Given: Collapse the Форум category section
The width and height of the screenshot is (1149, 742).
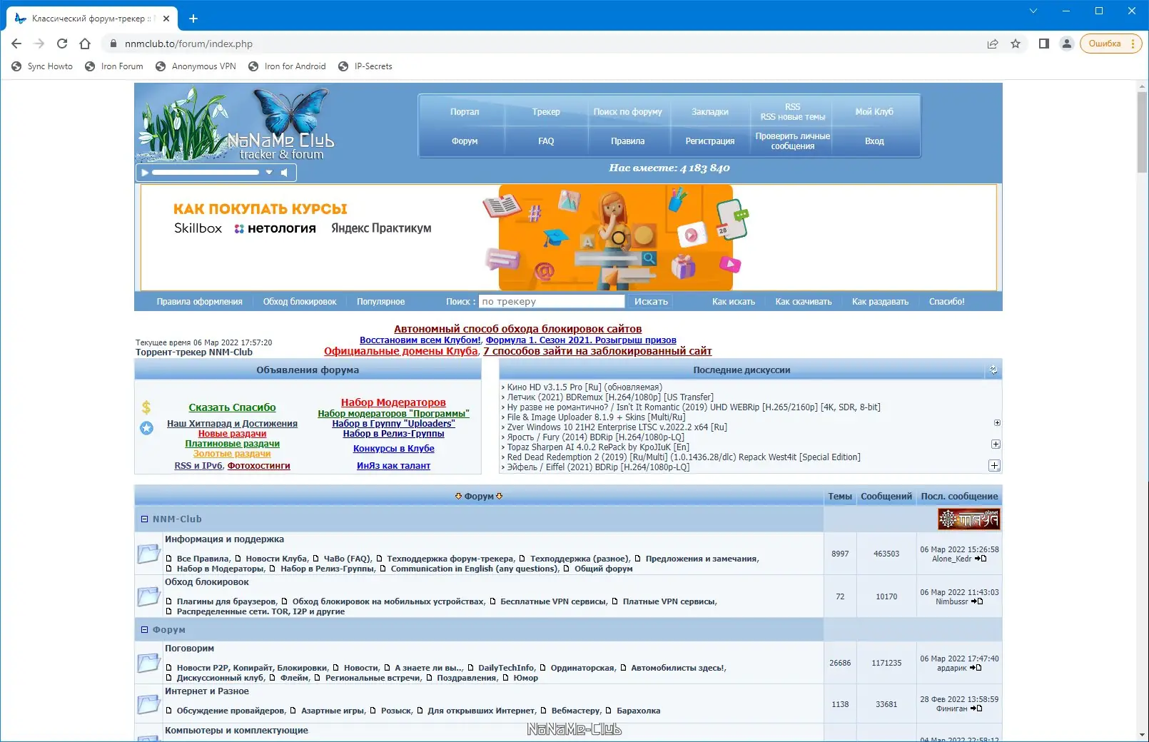Looking at the screenshot, I should point(144,630).
